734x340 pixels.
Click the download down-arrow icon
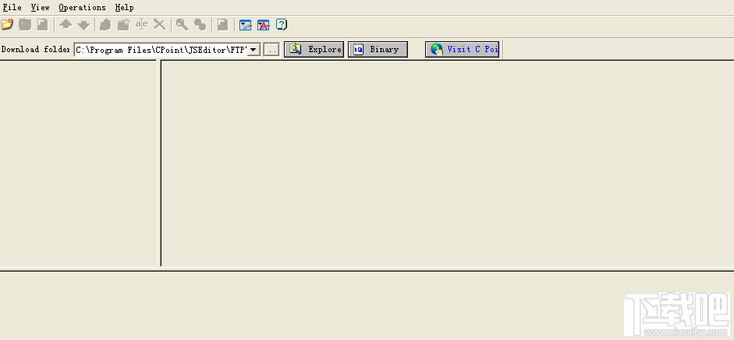83,24
